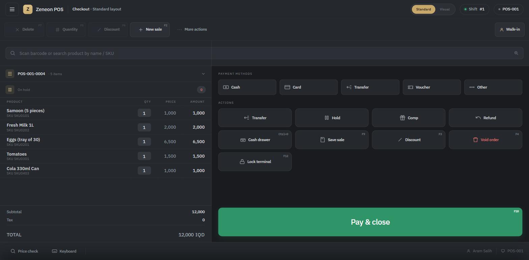Start a New sale

pos(150,30)
